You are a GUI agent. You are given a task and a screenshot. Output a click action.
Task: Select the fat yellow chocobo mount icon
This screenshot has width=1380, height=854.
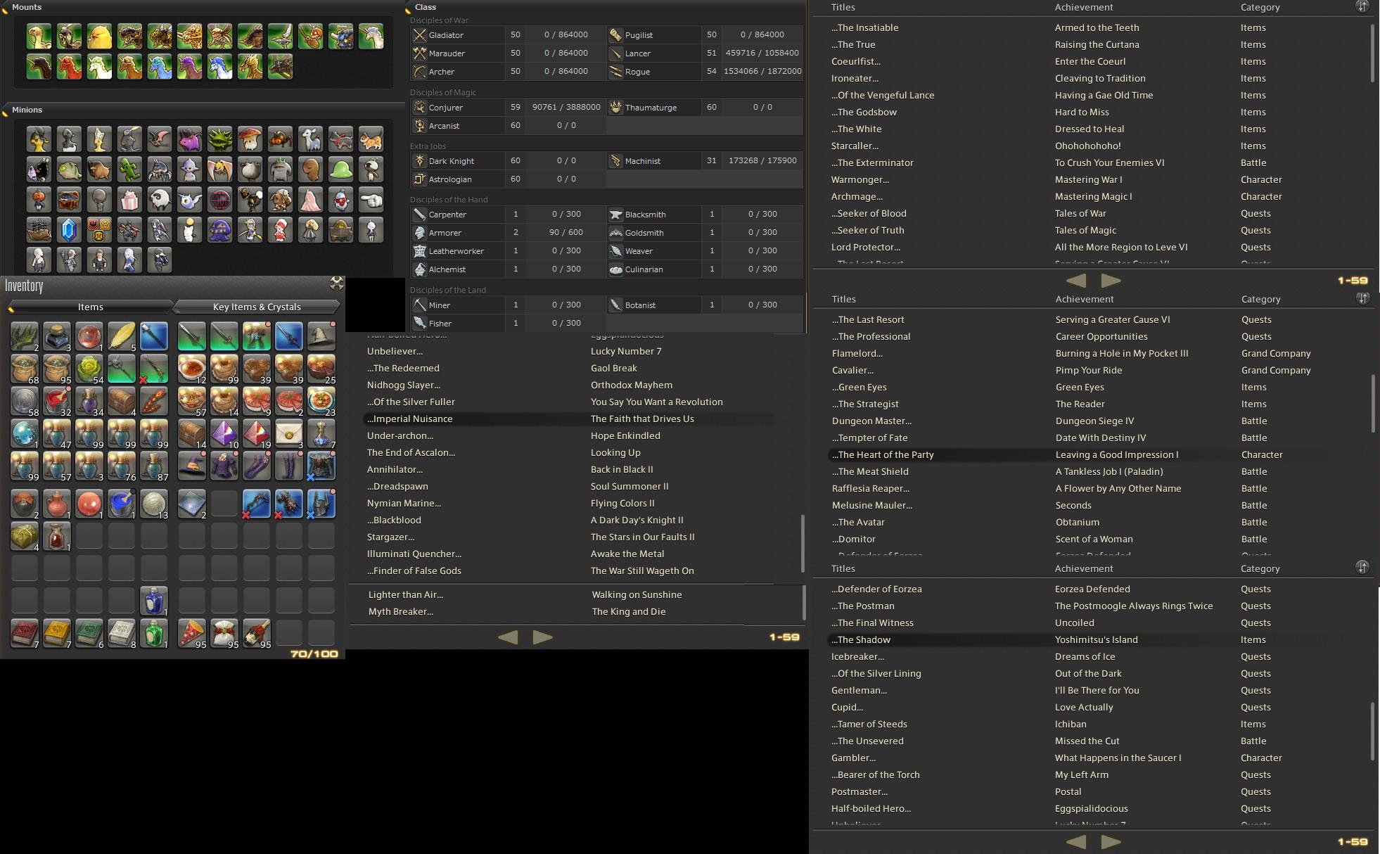point(99,37)
